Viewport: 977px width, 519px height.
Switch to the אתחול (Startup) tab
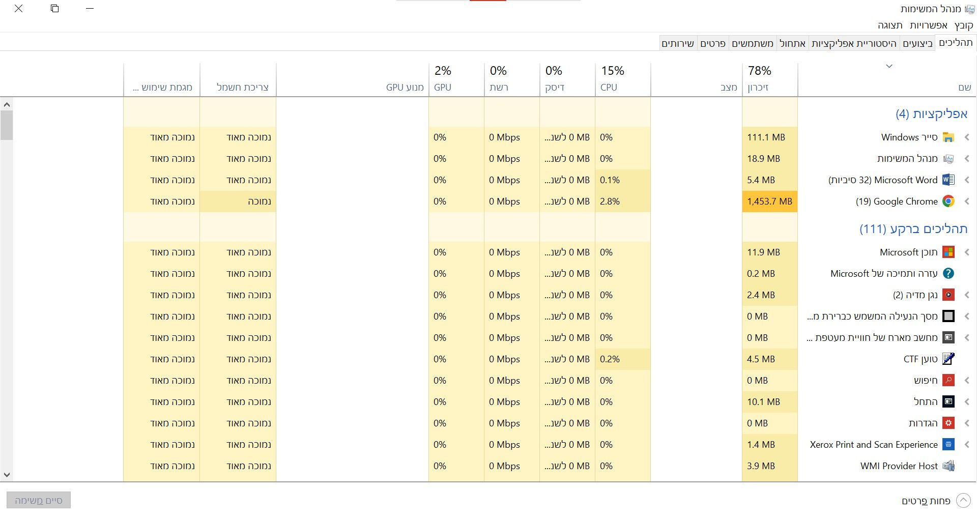click(x=792, y=44)
